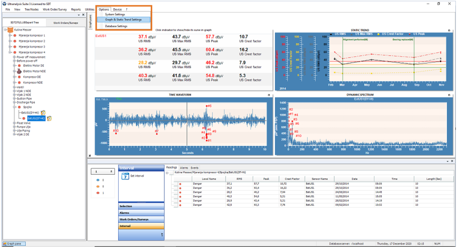The height and width of the screenshot is (249, 457).
Task: Collapse the Spojka tree node
Action: 14,107
